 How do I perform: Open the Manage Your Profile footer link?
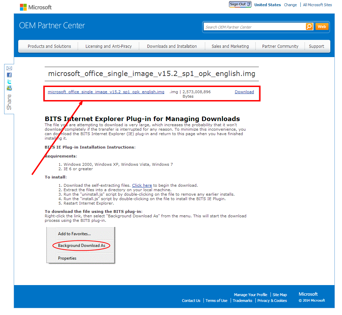251,295
